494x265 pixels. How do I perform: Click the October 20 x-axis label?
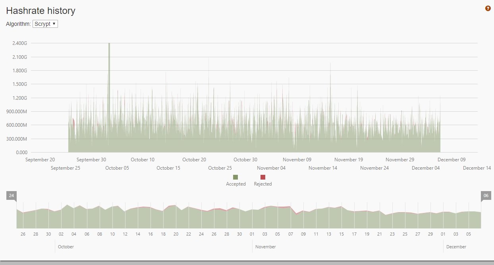(194, 160)
